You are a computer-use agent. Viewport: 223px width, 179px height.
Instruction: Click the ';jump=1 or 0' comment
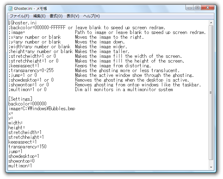[x=23, y=75]
